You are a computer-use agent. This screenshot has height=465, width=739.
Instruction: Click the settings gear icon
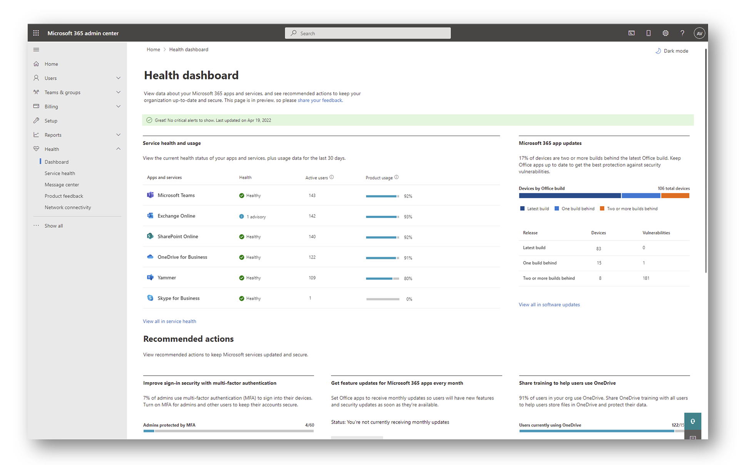click(665, 33)
